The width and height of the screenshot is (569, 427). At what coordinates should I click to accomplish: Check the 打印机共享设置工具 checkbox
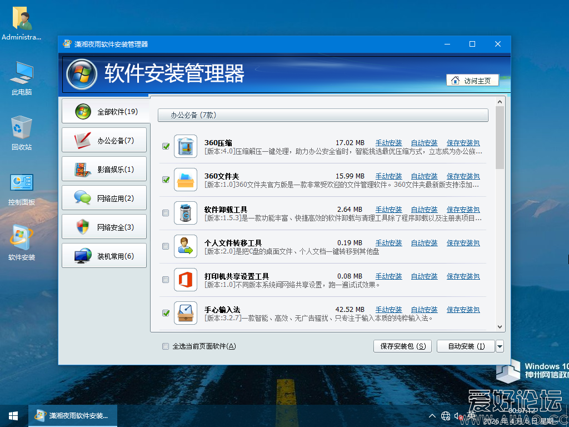(166, 280)
